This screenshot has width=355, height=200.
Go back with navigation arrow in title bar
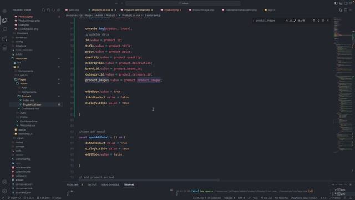[116, 3]
